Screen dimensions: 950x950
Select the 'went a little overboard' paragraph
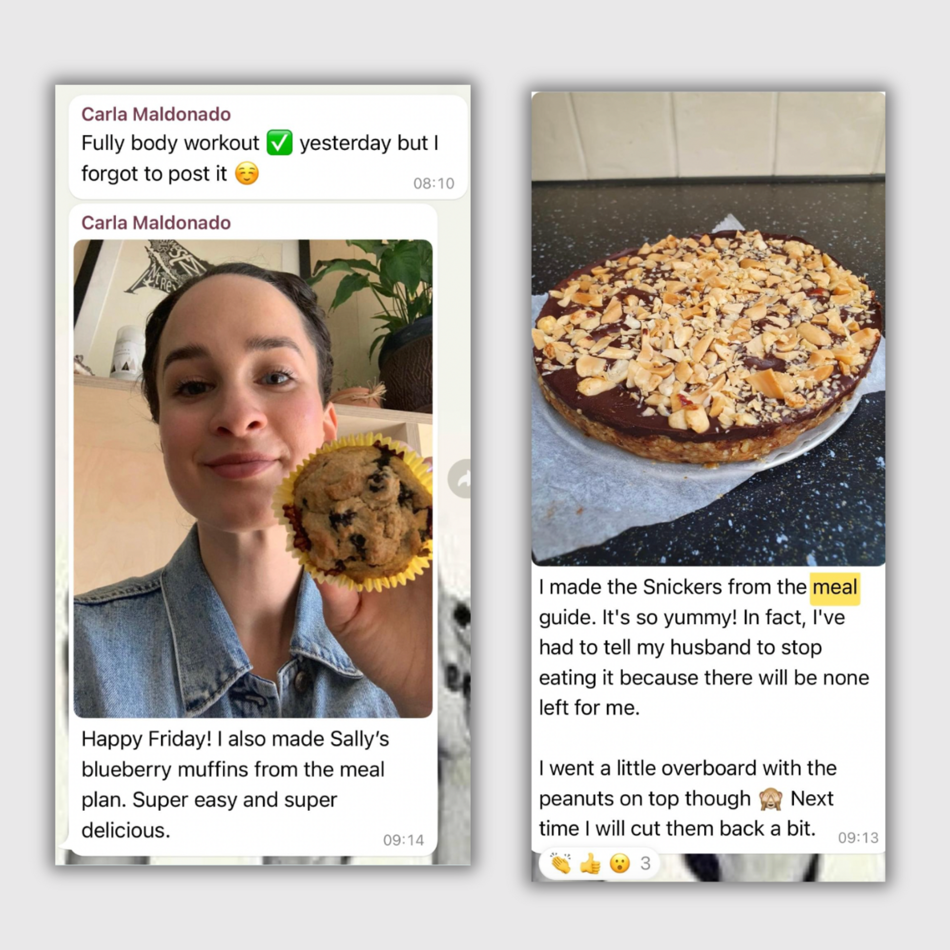pyautogui.click(x=687, y=799)
